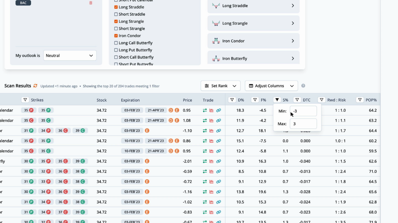Open Rwd : Risk column filter icon
The width and height of the screenshot is (398, 223).
321,100
